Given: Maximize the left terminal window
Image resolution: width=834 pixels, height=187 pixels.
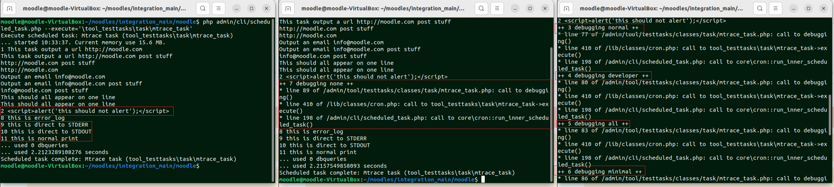Looking at the screenshot, I should tap(252, 8).
